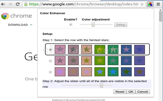Click third row purple star swatch
The image size is (163, 101).
[140, 72]
